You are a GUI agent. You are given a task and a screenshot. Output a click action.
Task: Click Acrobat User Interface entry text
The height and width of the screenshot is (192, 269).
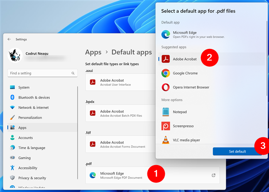[x=115, y=85]
